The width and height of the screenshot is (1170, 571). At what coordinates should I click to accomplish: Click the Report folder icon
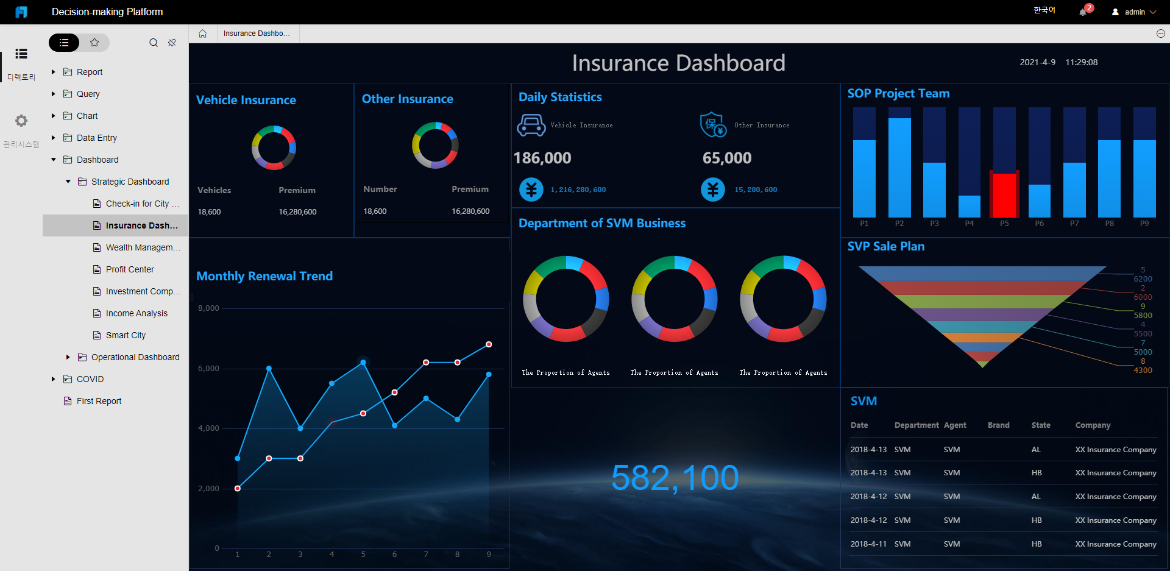click(x=68, y=72)
